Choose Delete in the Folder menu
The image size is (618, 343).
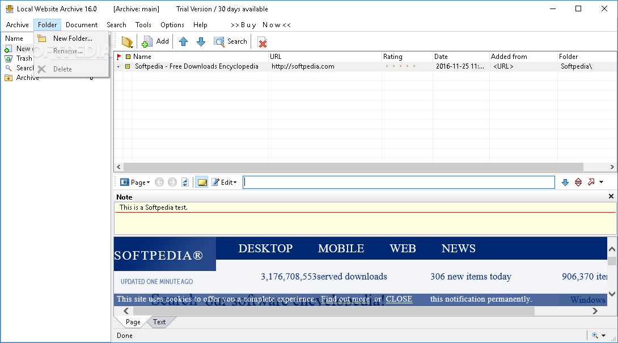point(71,69)
